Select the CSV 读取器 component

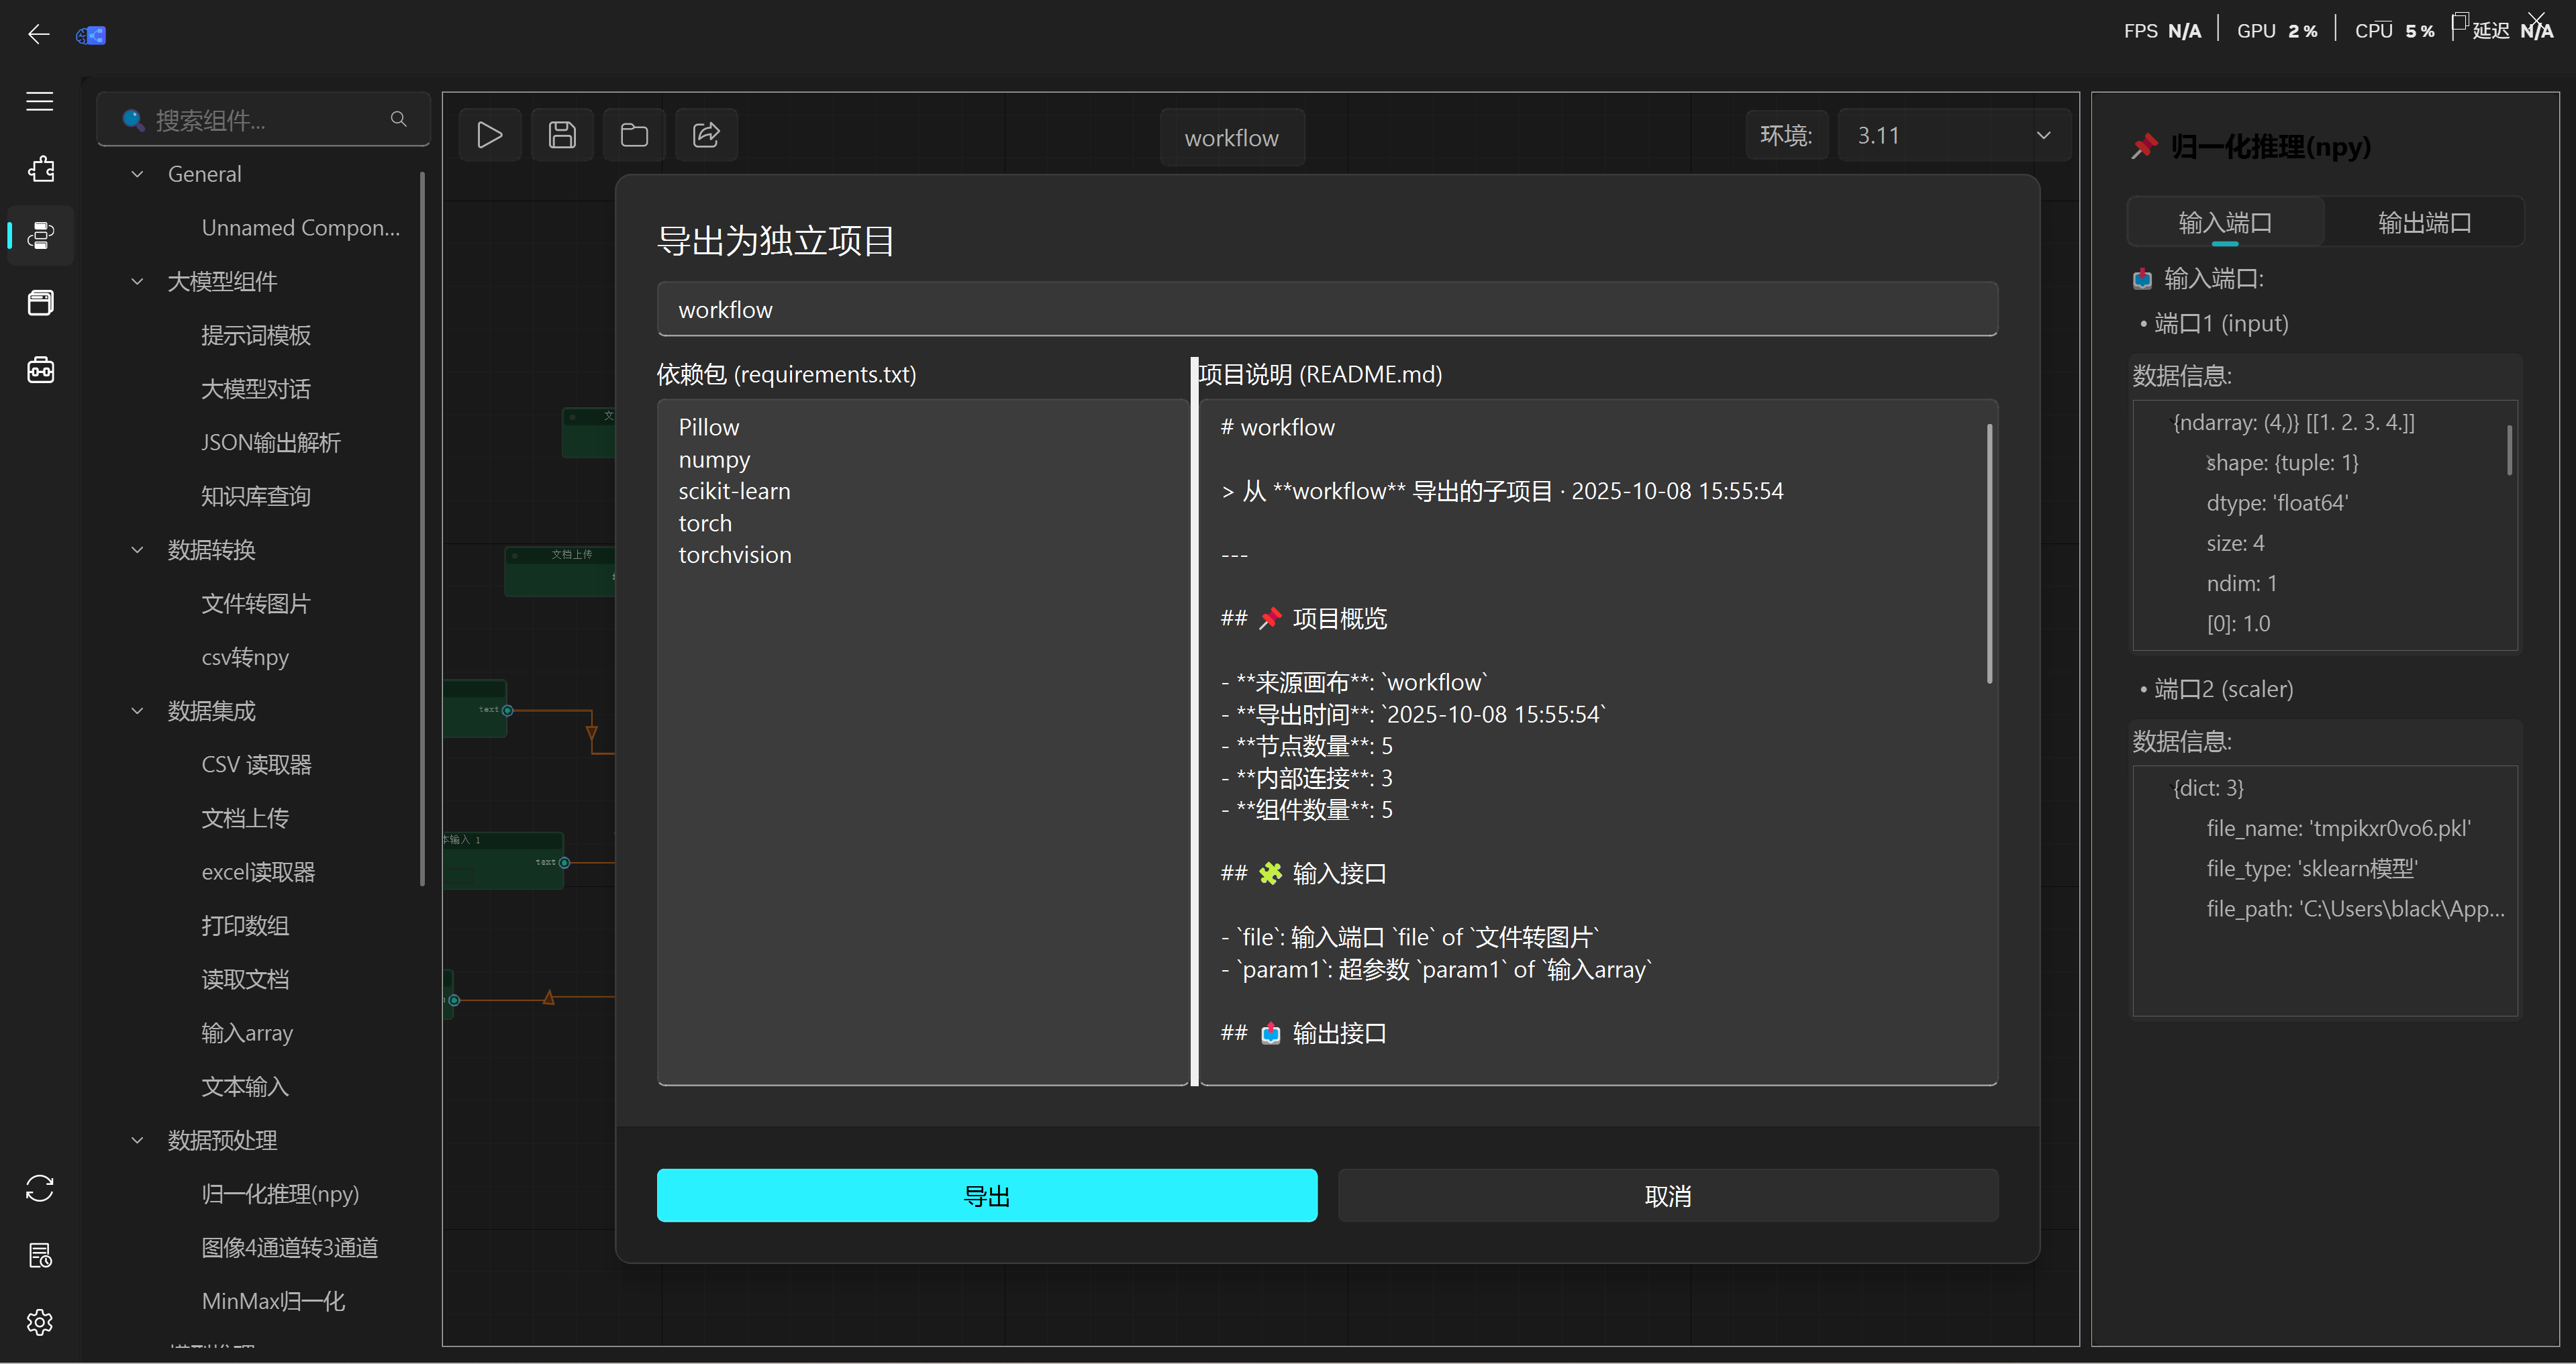(x=257, y=764)
